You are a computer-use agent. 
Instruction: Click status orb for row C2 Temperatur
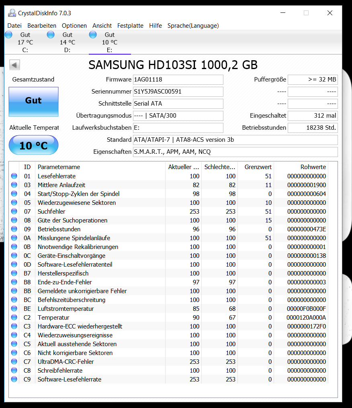pyautogui.click(x=14, y=318)
